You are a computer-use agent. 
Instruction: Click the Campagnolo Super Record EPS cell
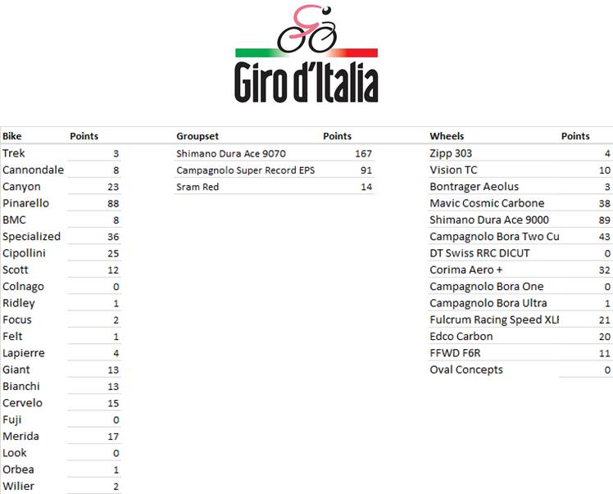(x=245, y=170)
